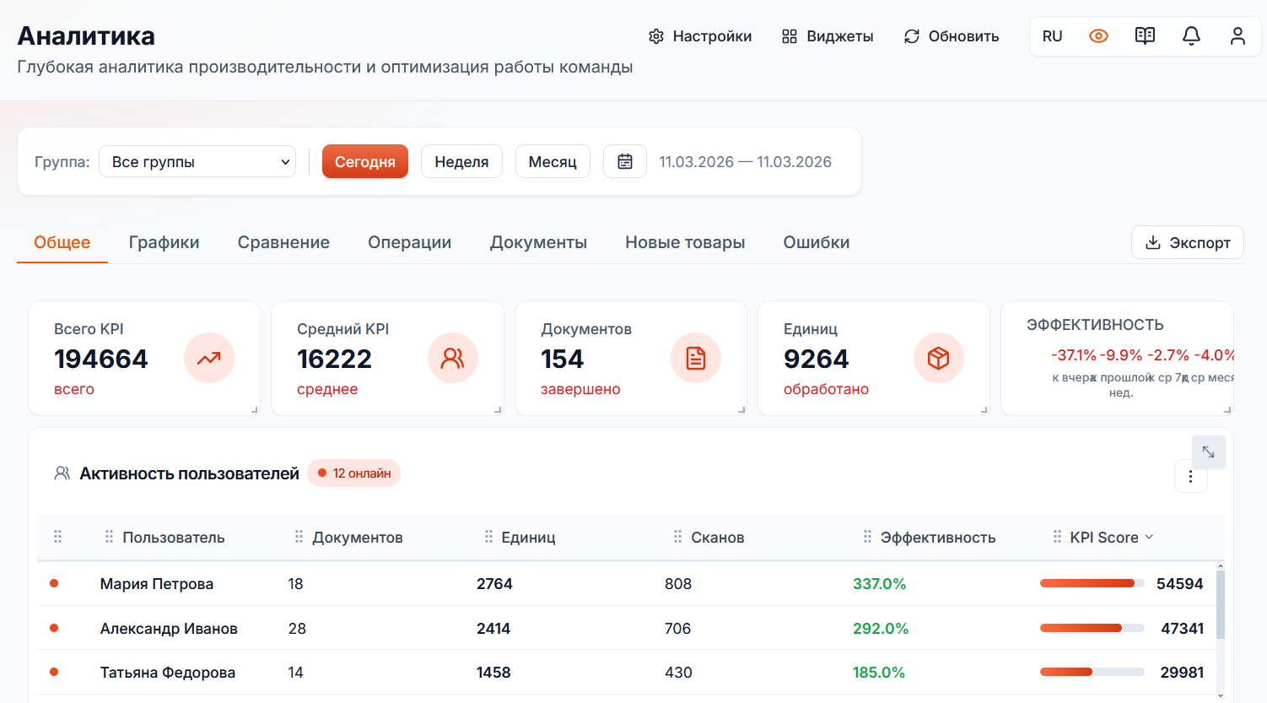Click the trend arrow icon in Всего KPI card
Screen dimensions: 1267x703
tap(209, 358)
